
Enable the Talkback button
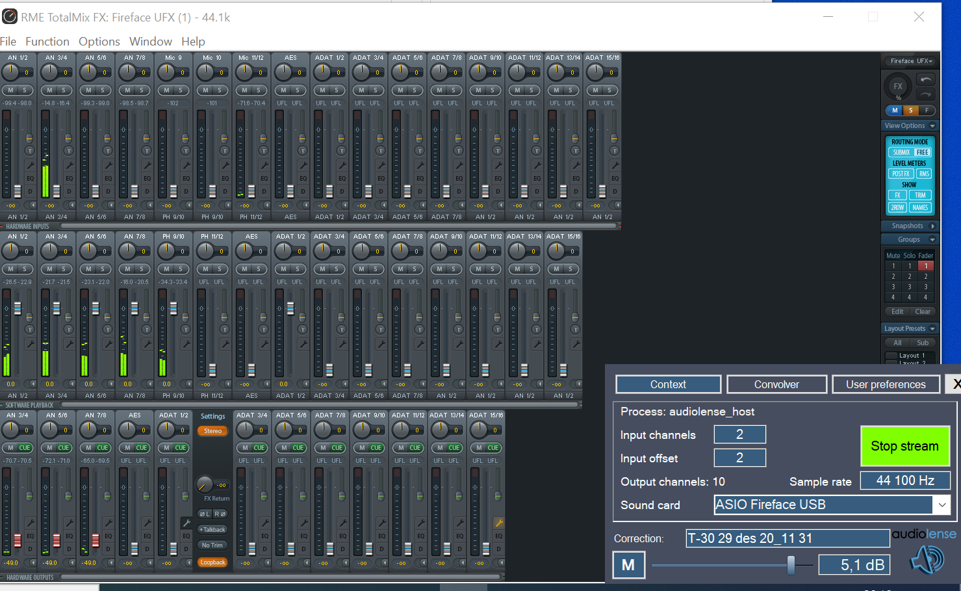pyautogui.click(x=212, y=529)
